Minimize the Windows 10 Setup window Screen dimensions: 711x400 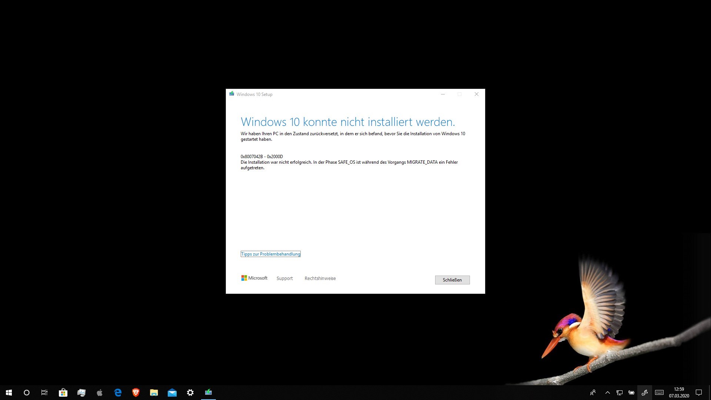click(443, 94)
